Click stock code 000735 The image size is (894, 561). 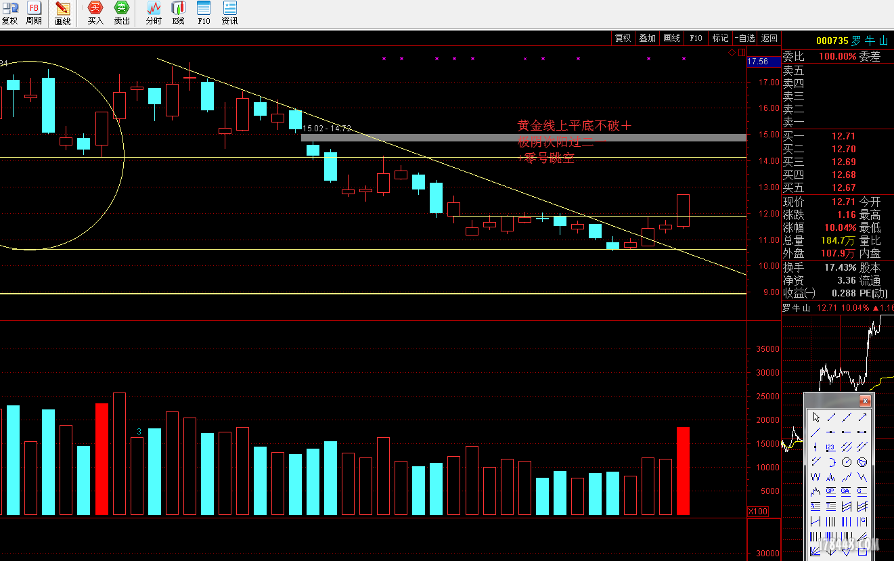832,41
